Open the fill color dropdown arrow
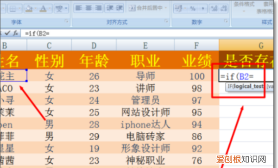Image resolution: width=278 pixels, height=168 pixels. coord(36,8)
